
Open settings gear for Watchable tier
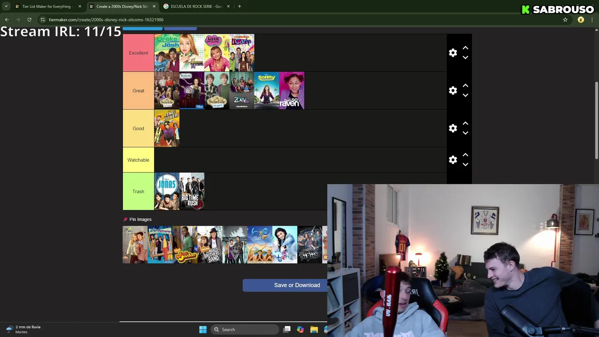(x=453, y=160)
